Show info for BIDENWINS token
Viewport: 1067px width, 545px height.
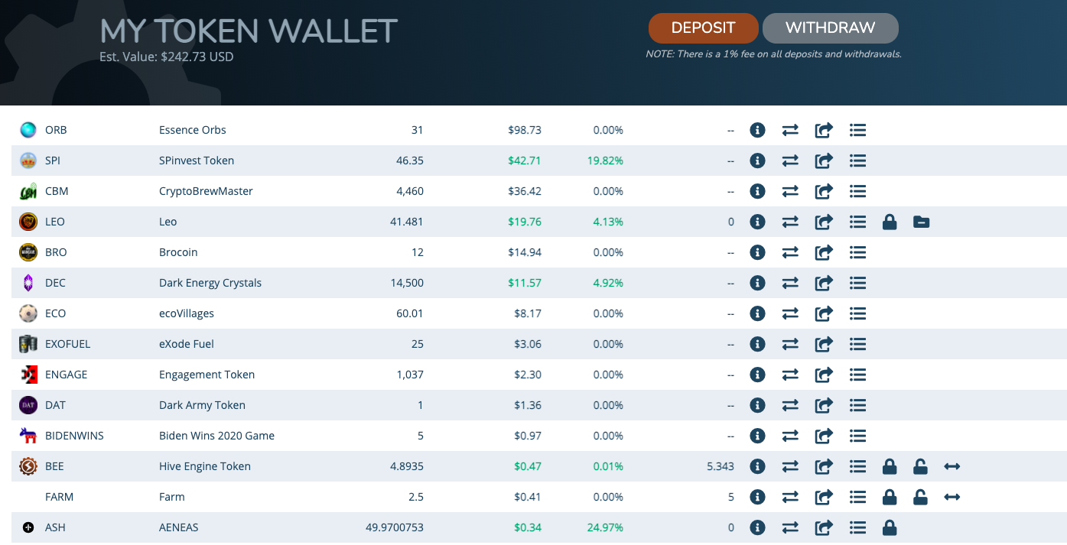tap(757, 436)
